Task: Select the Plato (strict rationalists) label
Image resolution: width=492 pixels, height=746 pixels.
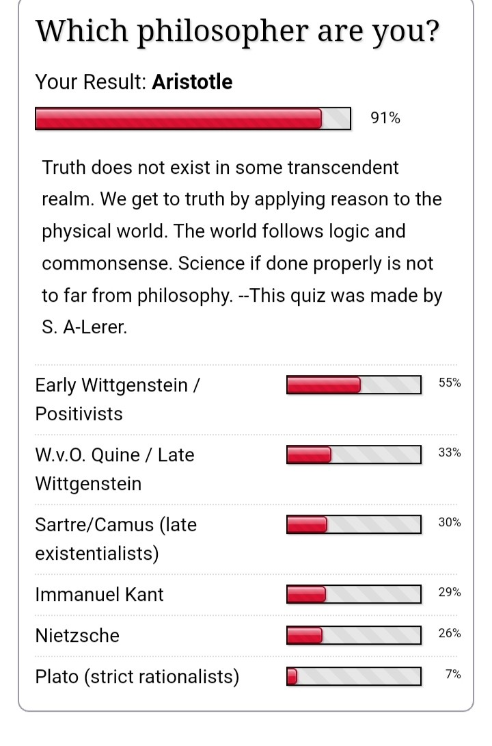Action: [x=137, y=677]
